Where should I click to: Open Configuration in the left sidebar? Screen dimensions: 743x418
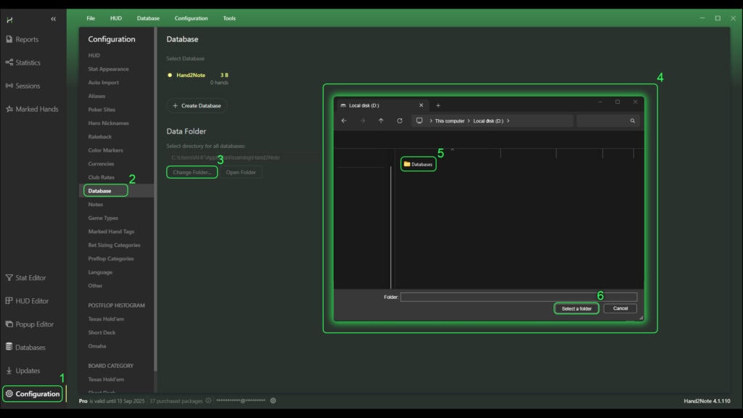tap(33, 394)
